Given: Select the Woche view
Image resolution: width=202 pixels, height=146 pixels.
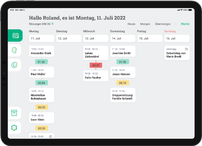Looking at the screenshot, I should pyautogui.click(x=185, y=24).
